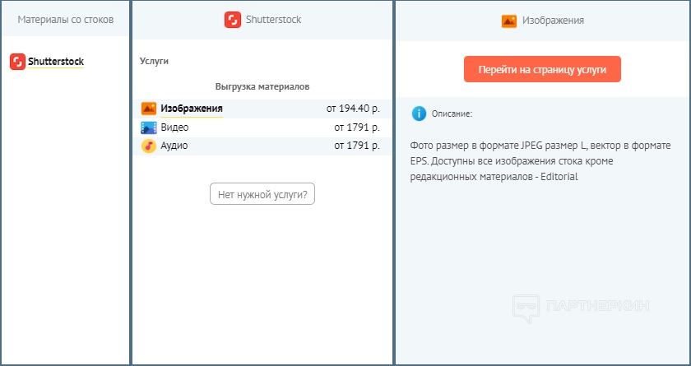Click the images icon beside Изображения service
Image resolution: width=691 pixels, height=366 pixels.
[x=149, y=109]
